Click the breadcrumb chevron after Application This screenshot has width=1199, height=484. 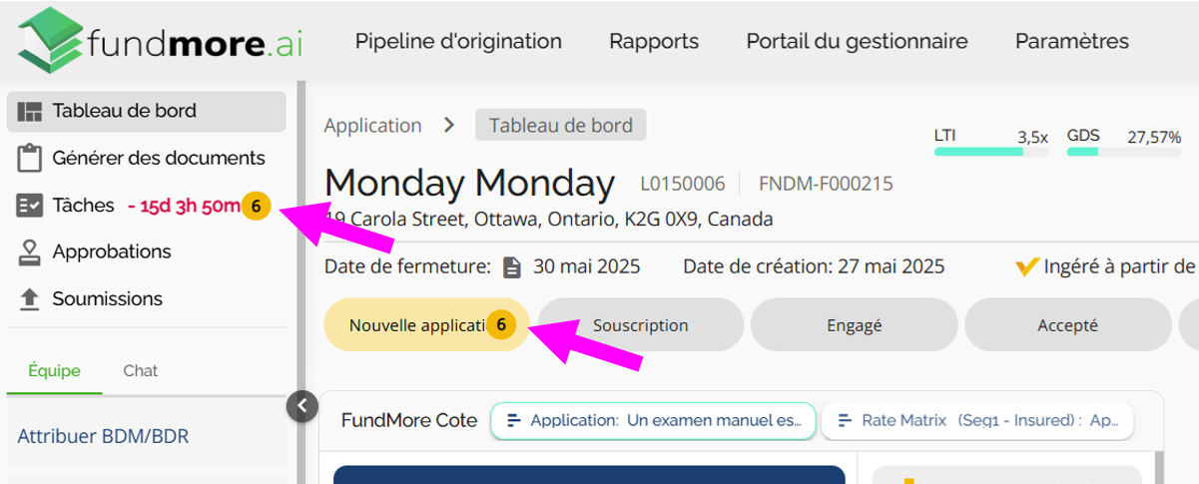coord(449,125)
